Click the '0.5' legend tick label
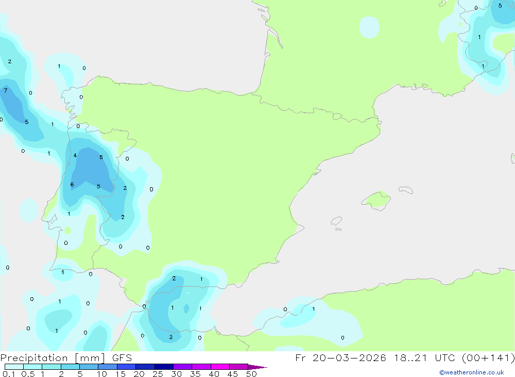Screen dimensions: 515x377 point(28,374)
